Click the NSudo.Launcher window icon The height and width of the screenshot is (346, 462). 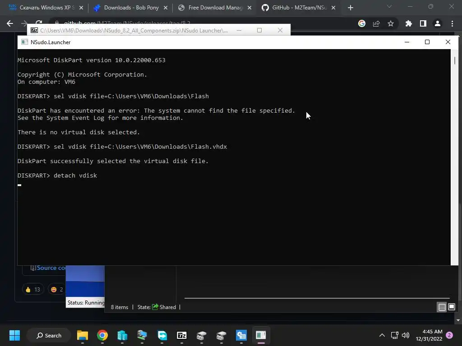(24, 42)
